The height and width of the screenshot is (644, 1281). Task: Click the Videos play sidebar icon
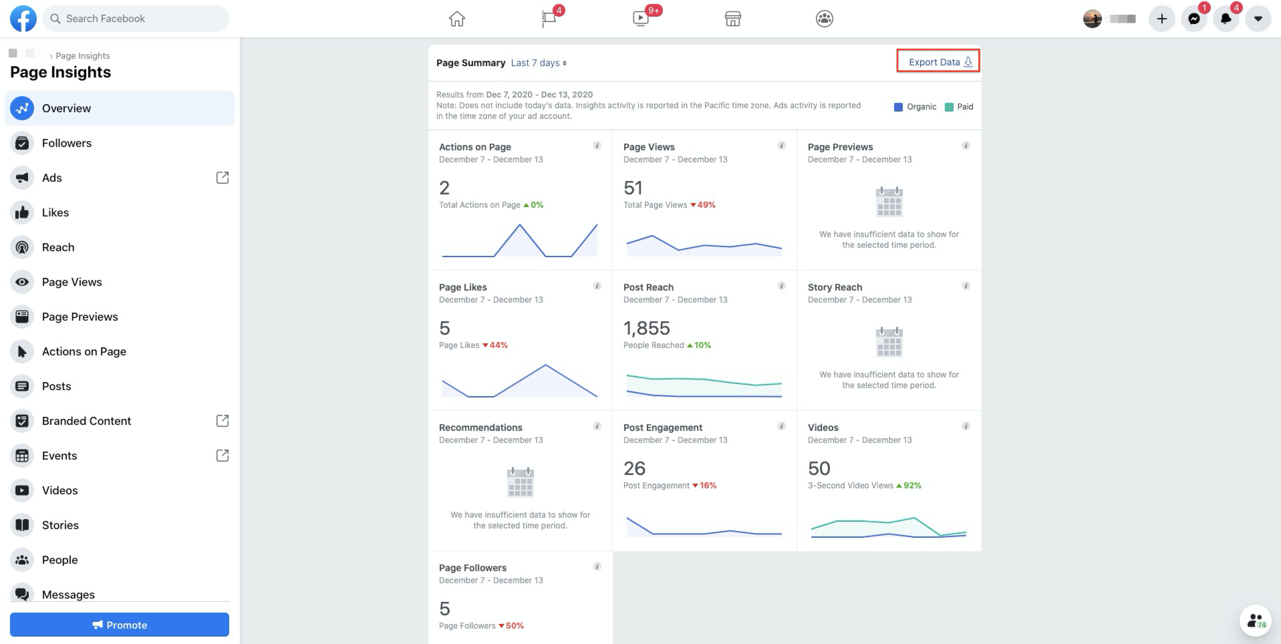tap(22, 490)
